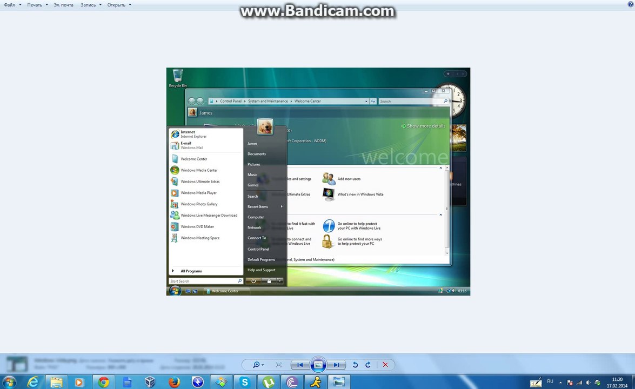635x389 pixels.
Task: Click the RU language indicator
Action: pos(550,381)
